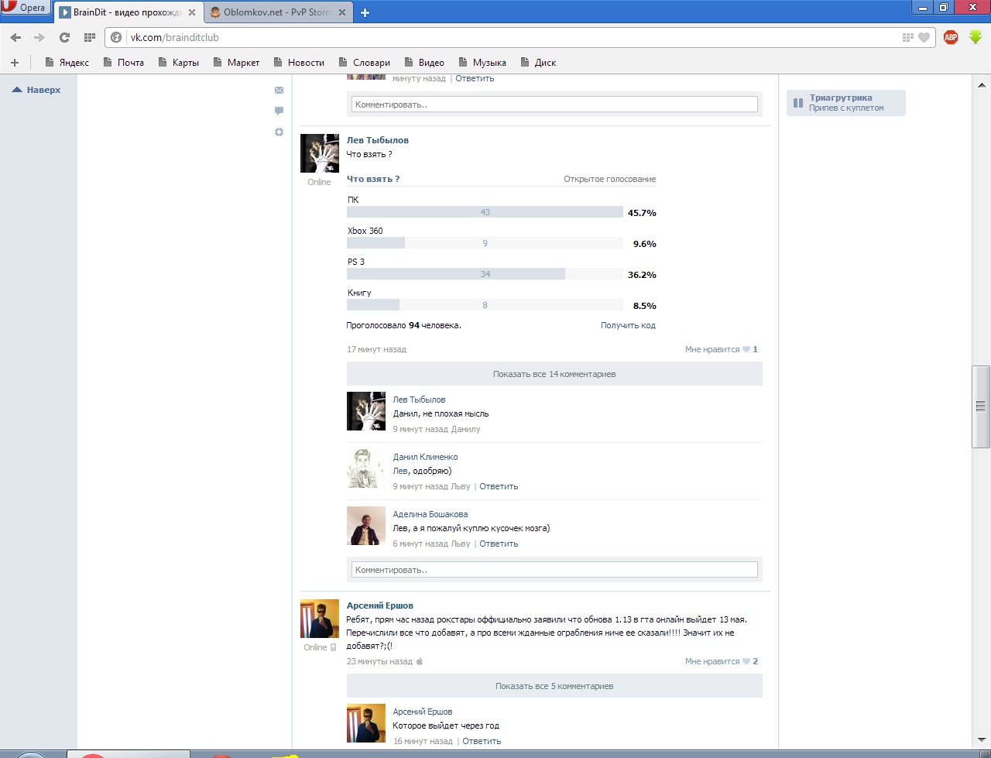
Task: Reply to the comment 'Которое выйдет через год'
Action: pos(482,741)
